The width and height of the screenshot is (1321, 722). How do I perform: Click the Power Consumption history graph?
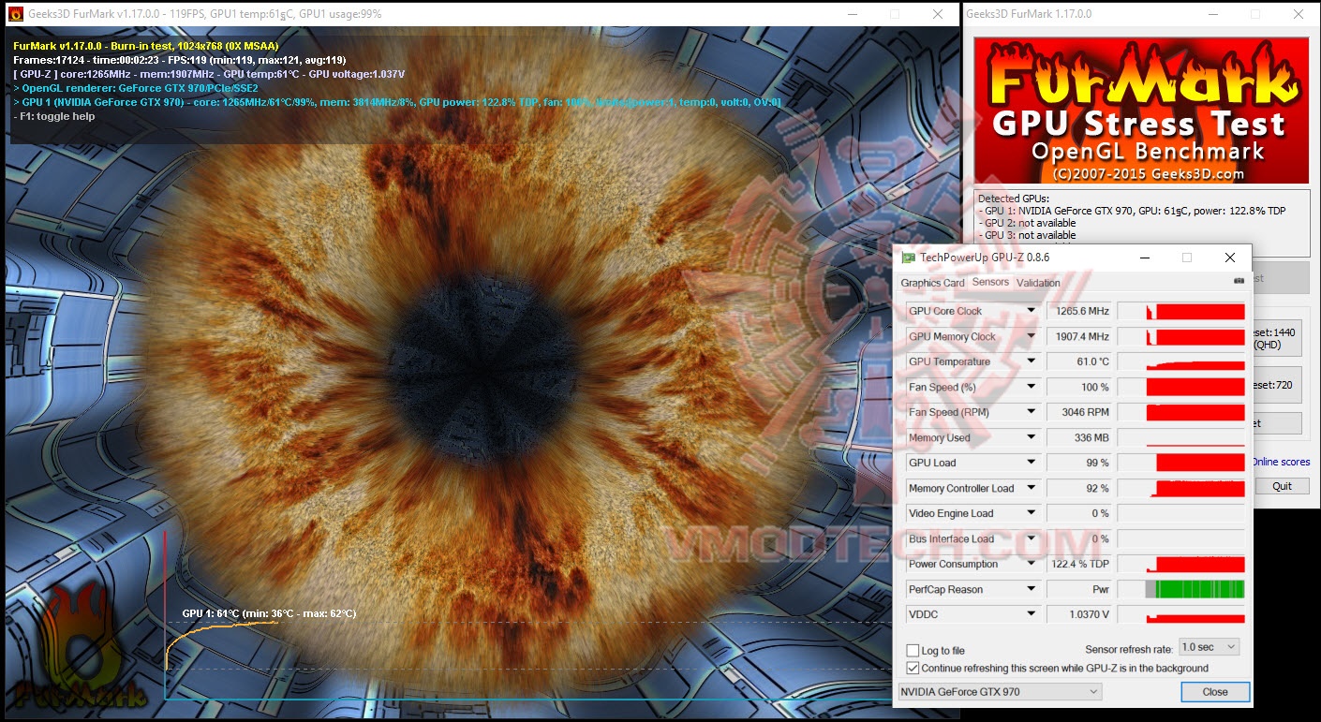coord(1181,564)
